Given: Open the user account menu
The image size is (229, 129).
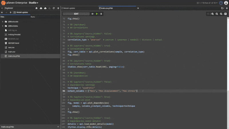Looking at the screenshot, I should pyautogui.click(x=226, y=3).
